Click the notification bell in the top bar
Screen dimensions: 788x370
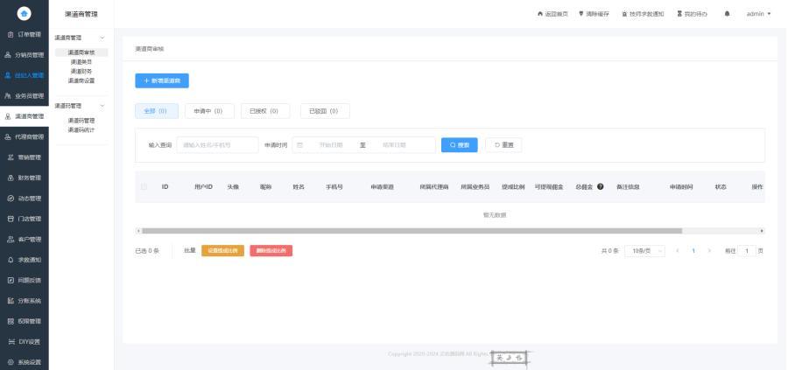(728, 14)
